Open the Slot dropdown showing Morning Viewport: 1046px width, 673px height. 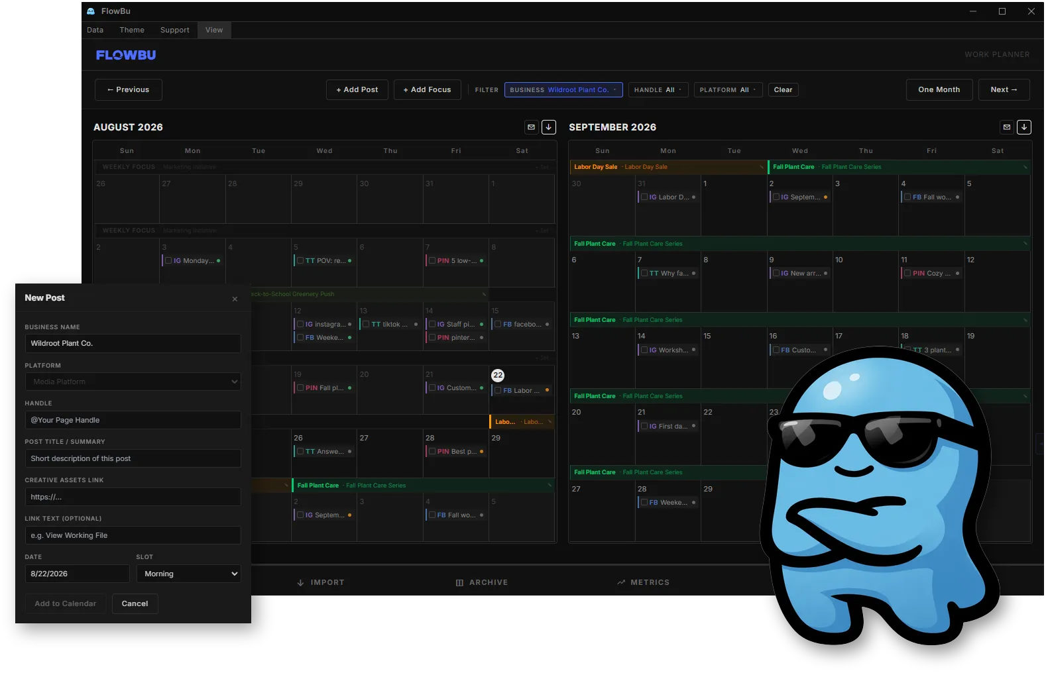coord(188,574)
